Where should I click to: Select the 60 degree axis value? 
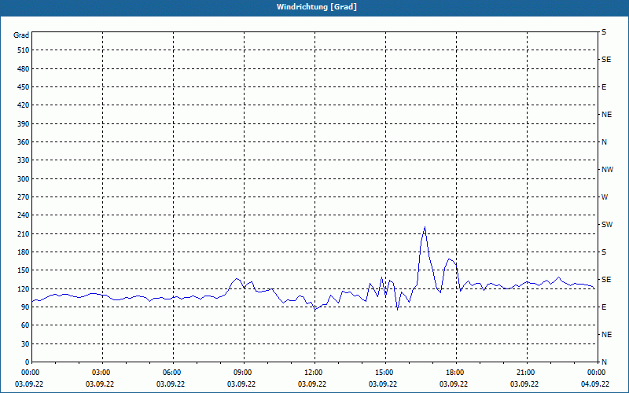click(x=25, y=325)
